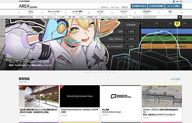Open the イベント navigation menu
This screenshot has height=123, width=192.
coord(124,12)
